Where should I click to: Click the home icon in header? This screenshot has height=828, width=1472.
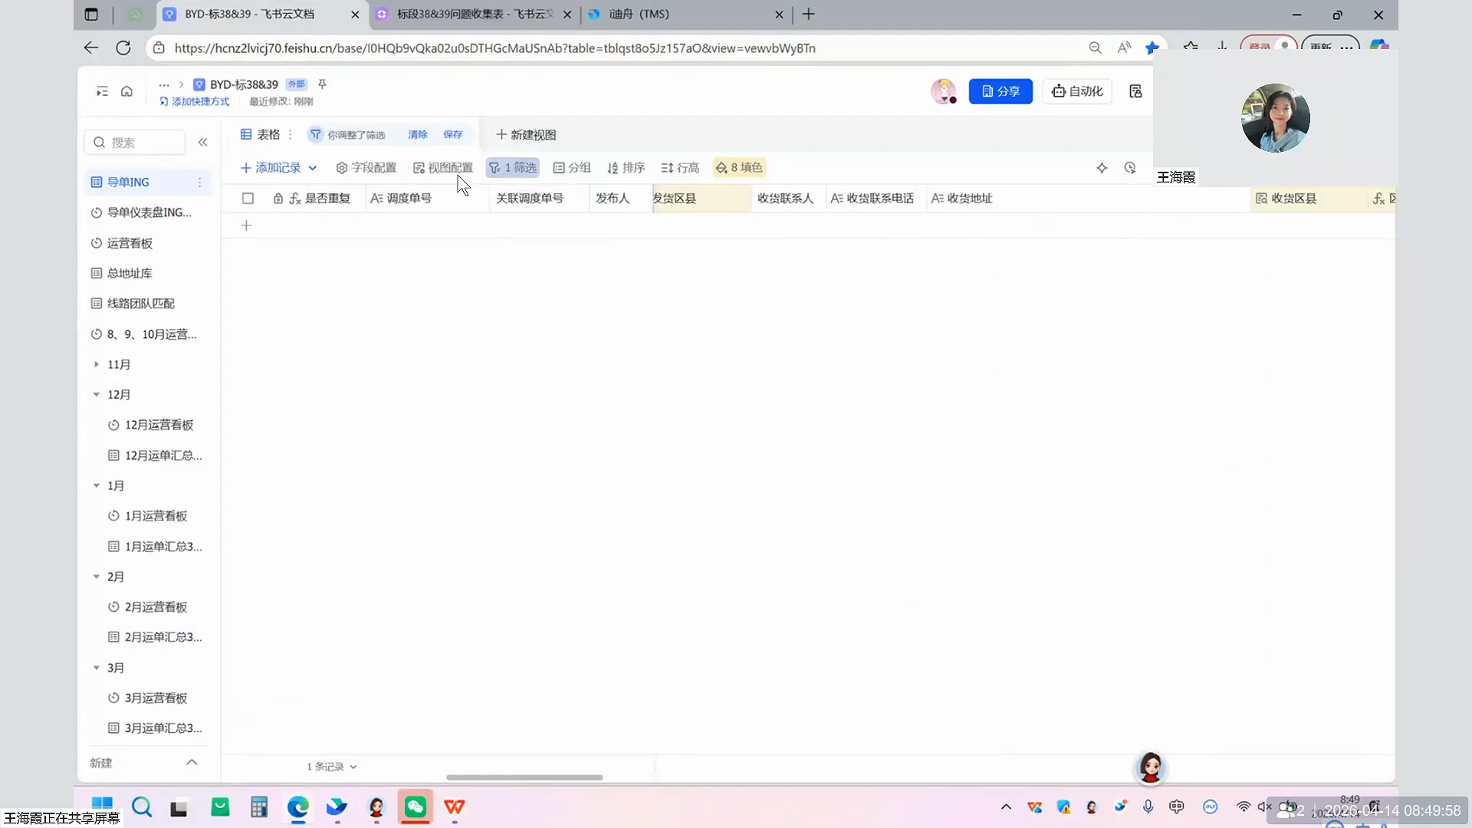127,91
